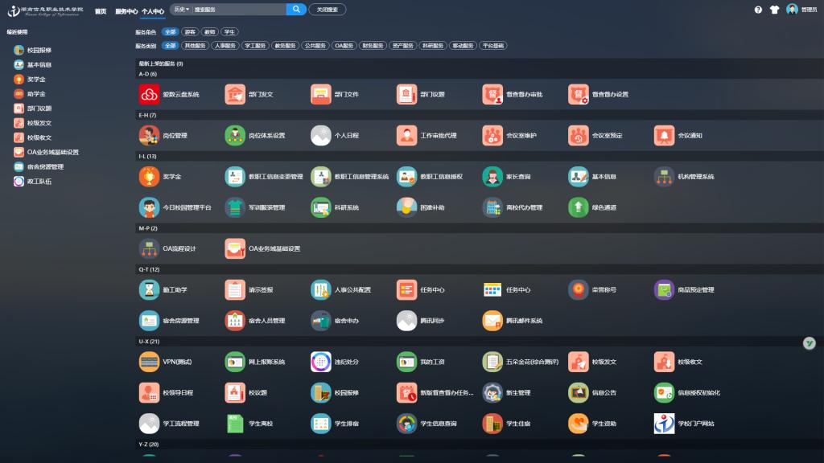
Task: Open 宿舍房源管理 in the recent-use sidebar
Action: (x=45, y=167)
